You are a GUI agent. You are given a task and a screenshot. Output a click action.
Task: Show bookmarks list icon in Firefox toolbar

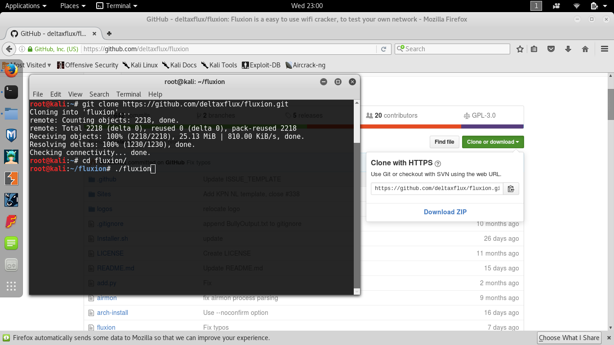[534, 49]
